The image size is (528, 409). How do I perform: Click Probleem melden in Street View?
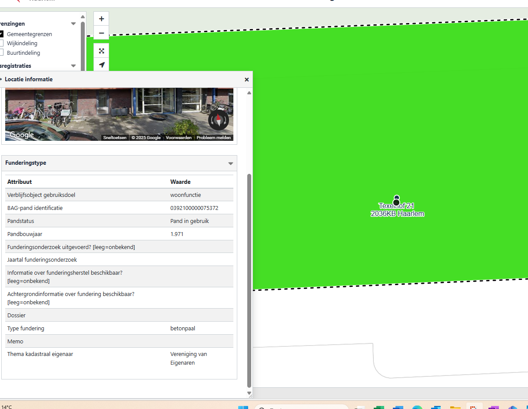click(213, 138)
